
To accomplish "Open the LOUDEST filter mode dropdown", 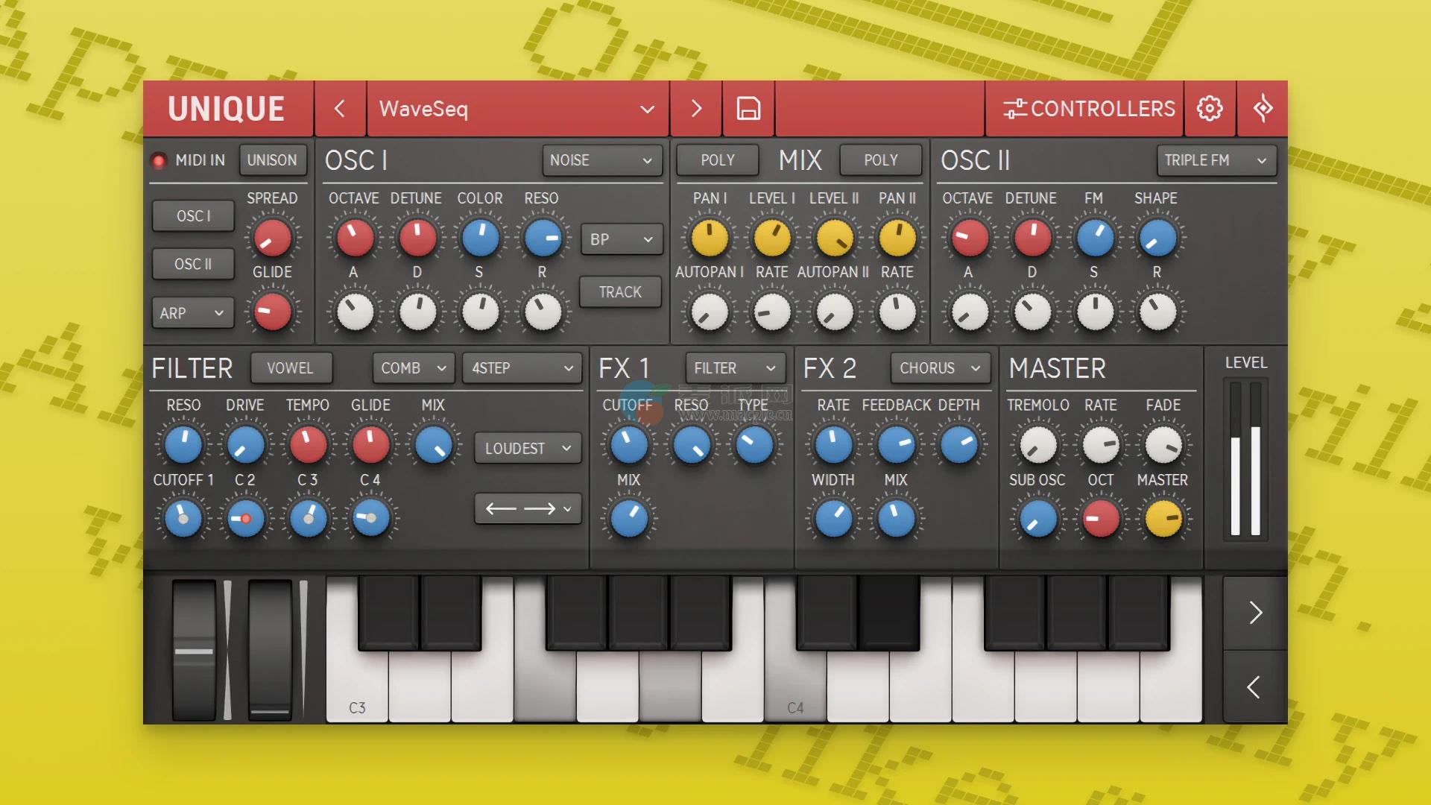I will [x=528, y=449].
